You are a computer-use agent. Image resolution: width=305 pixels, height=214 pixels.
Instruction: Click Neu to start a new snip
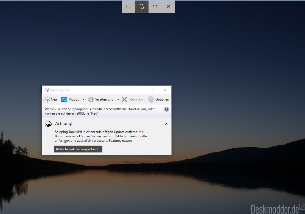(x=50, y=99)
